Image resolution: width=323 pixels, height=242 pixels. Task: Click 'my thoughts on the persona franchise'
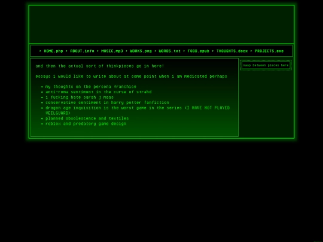coord(91,87)
